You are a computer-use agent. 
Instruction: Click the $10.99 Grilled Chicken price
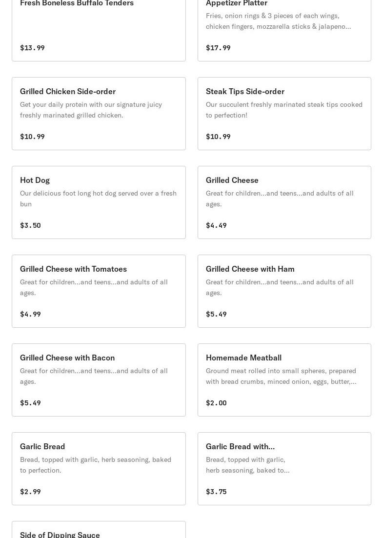click(x=32, y=137)
